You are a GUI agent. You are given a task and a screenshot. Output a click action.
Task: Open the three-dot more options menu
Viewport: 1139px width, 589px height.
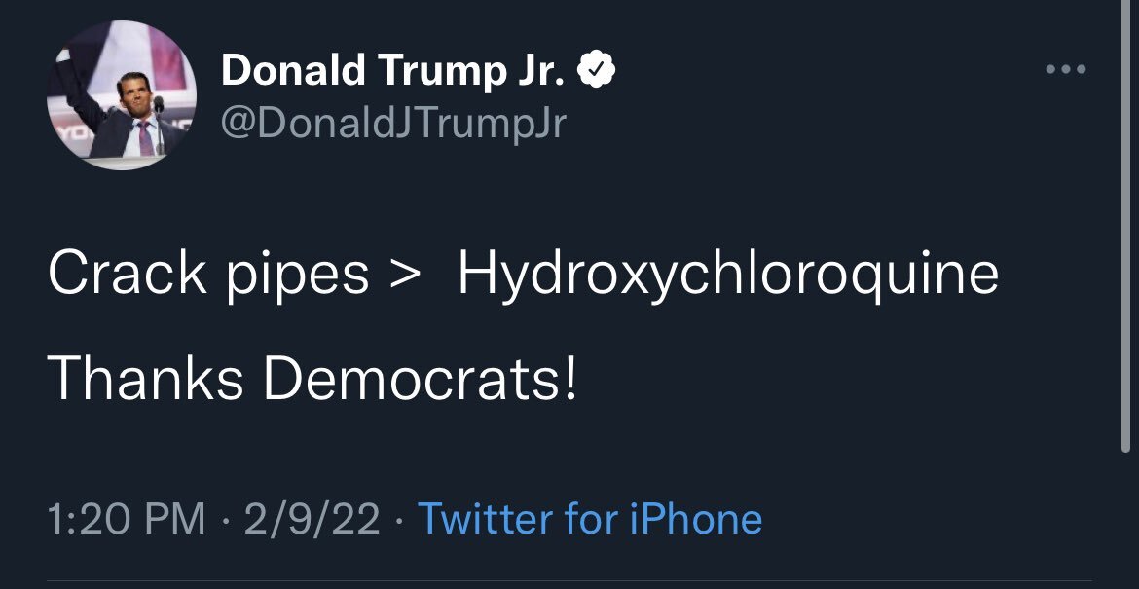[1066, 70]
